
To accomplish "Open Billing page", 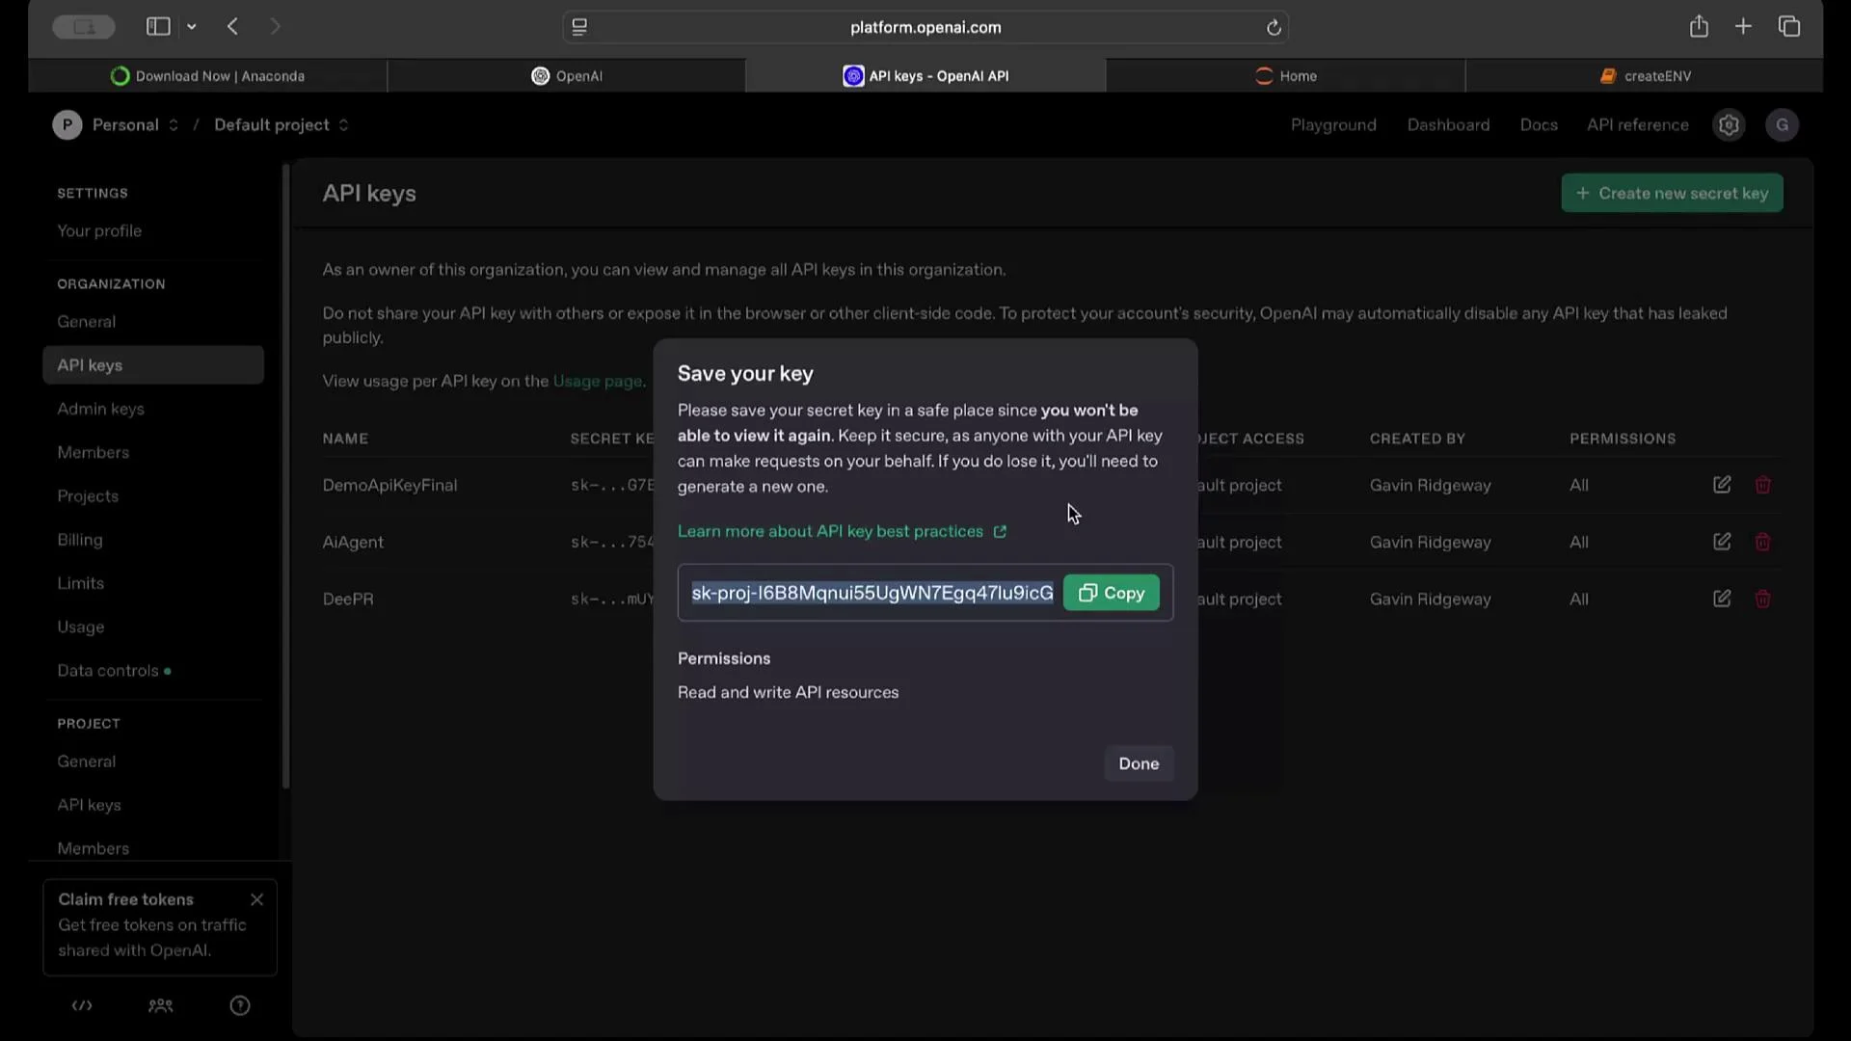I will pos(80,540).
